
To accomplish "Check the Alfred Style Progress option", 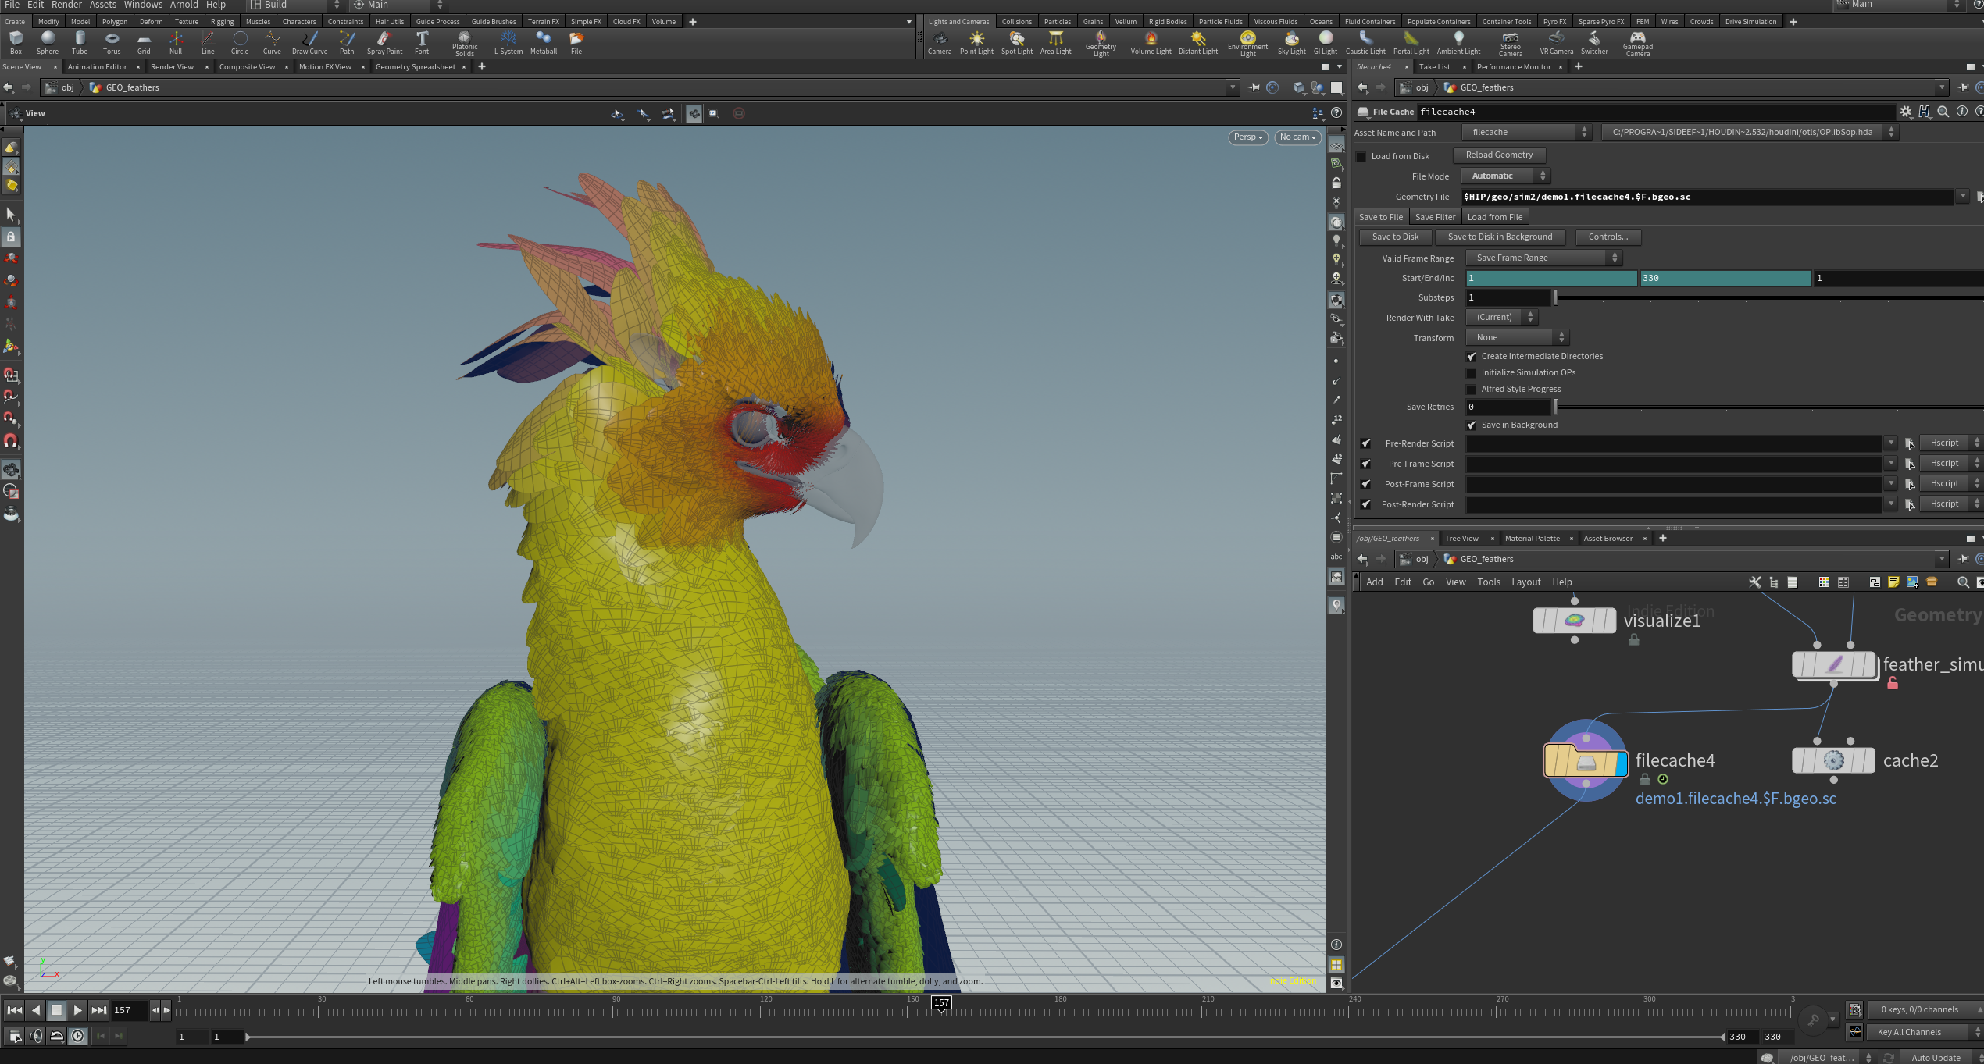I will pyautogui.click(x=1472, y=389).
